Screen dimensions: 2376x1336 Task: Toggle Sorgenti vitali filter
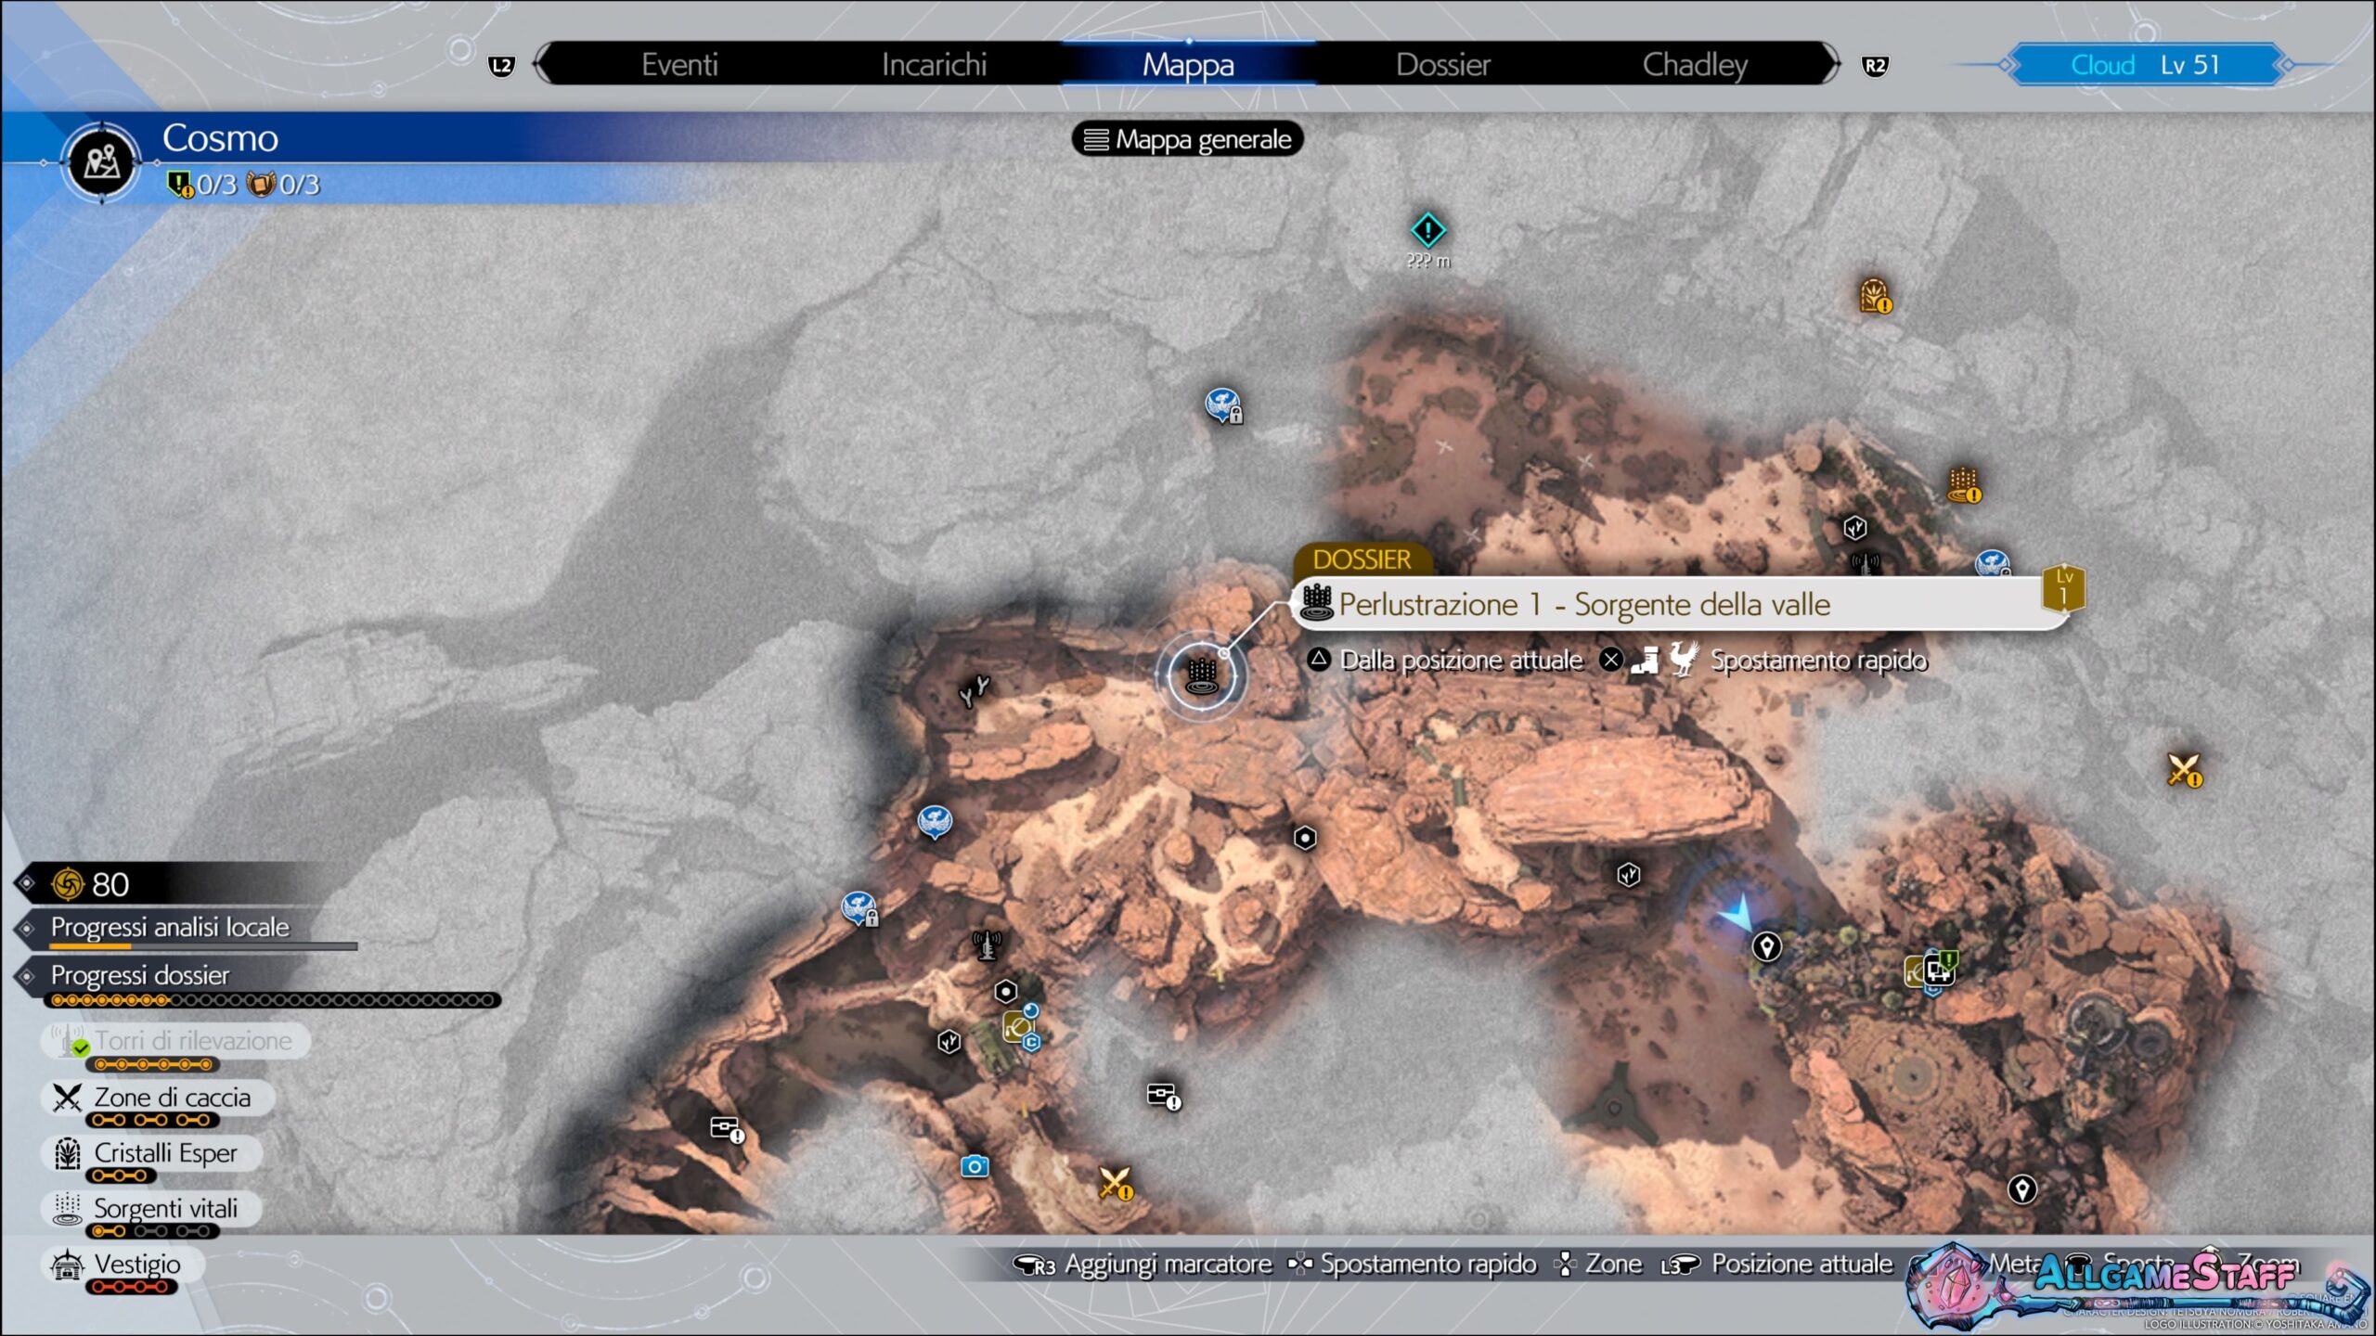pyautogui.click(x=151, y=1209)
